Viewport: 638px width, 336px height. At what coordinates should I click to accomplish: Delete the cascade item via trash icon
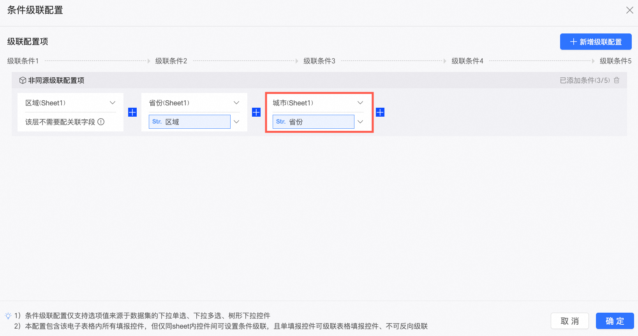pos(617,80)
